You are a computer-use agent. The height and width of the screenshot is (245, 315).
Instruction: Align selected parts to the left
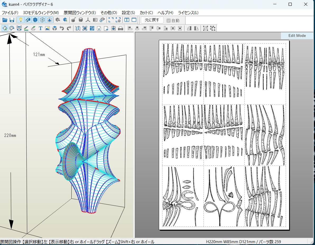[x=130, y=28]
